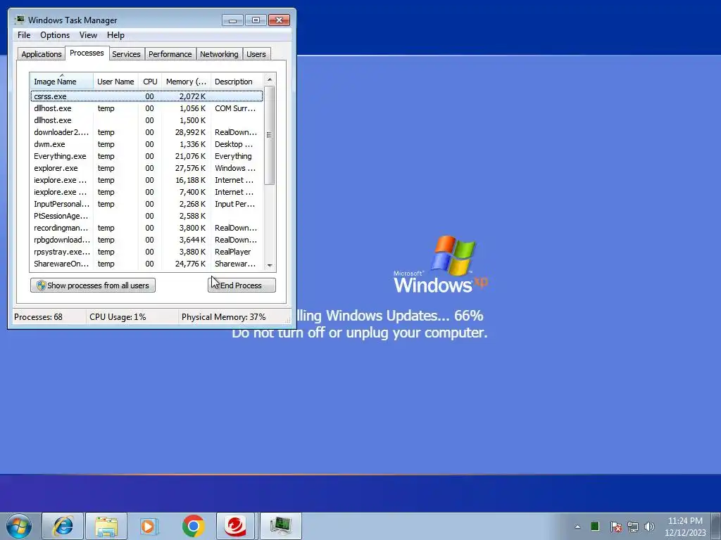Viewport: 721px width, 540px height.
Task: Select the InputPersonal process row
Action: (146, 204)
